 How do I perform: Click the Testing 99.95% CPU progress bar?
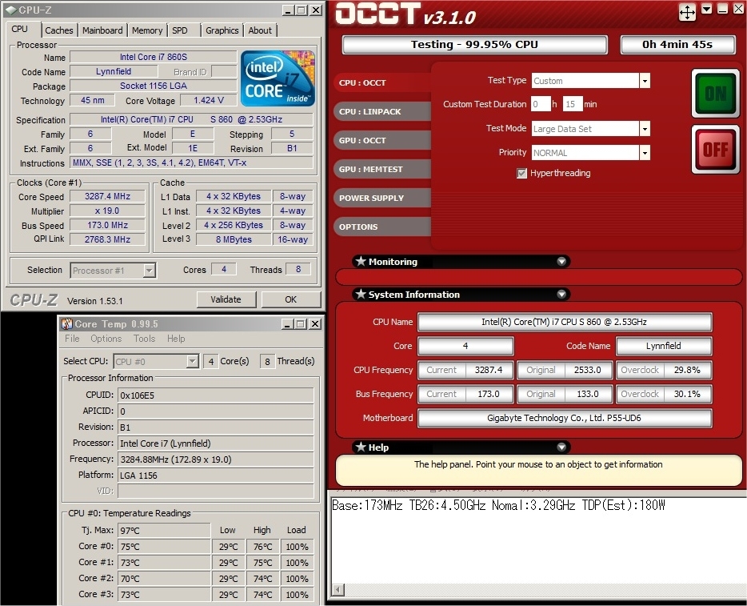[474, 45]
